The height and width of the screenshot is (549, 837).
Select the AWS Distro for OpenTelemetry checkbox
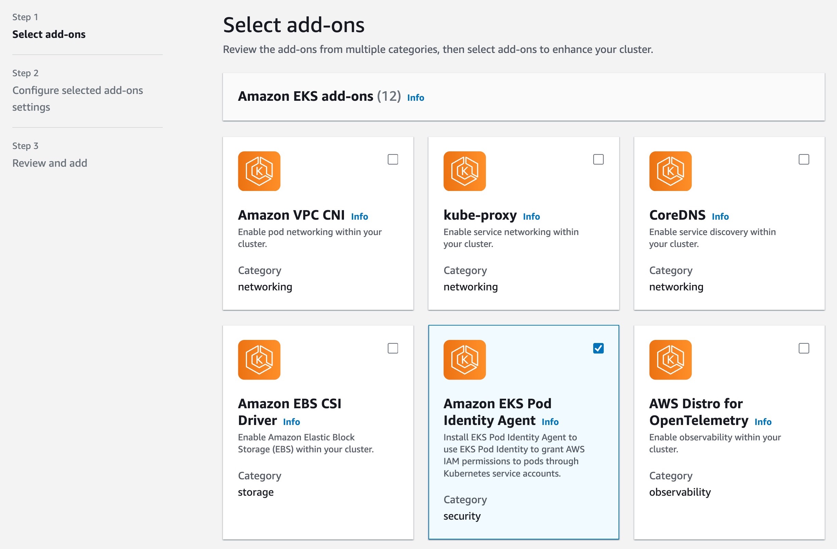(x=803, y=348)
